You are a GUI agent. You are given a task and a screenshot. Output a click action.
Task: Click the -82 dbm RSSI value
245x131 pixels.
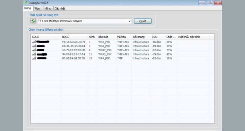click(x=156, y=58)
